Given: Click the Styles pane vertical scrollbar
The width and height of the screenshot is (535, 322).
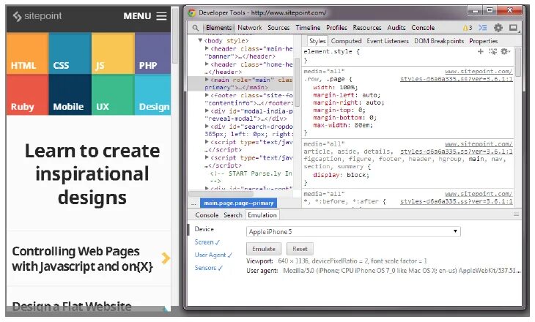Looking at the screenshot, I should (518, 62).
